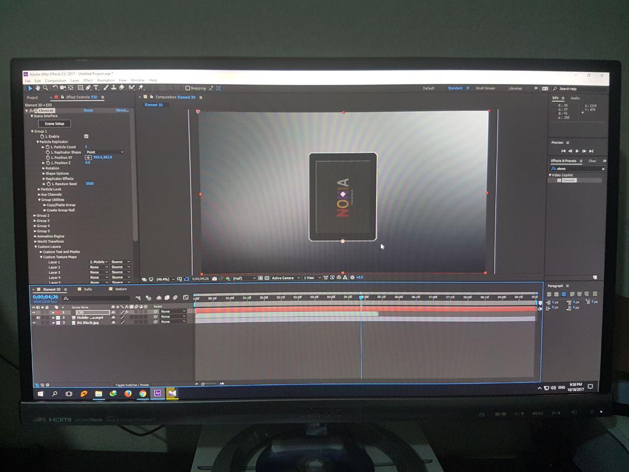Select the Eraser tool

(121, 88)
